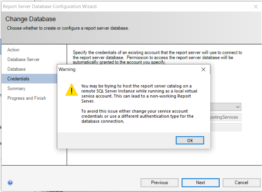Viewport: 262px width, 192px height.
Task: Jump to the Summary step
Action: [x=16, y=89]
